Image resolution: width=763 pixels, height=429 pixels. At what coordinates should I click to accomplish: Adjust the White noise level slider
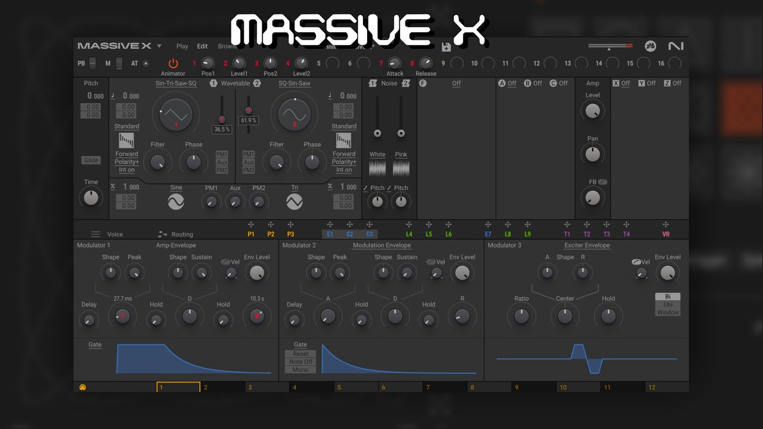click(377, 133)
